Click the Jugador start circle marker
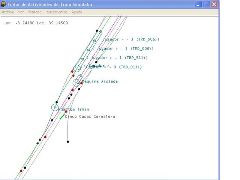 coord(77,68)
